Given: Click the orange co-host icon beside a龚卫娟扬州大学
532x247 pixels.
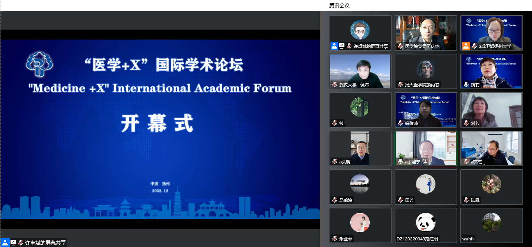Looking at the screenshot, I should coord(466,46).
